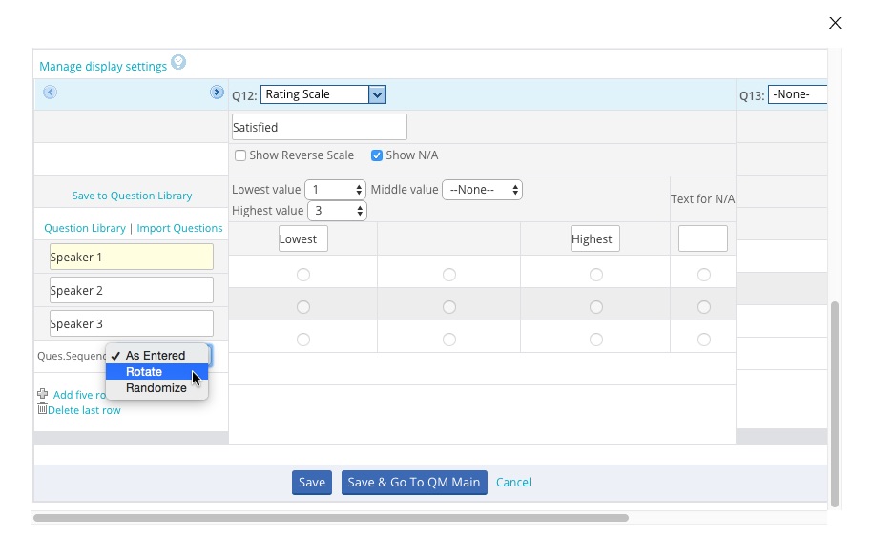Image resolution: width=874 pixels, height=558 pixels.
Task: Close the dialog with the X icon
Action: 835,23
